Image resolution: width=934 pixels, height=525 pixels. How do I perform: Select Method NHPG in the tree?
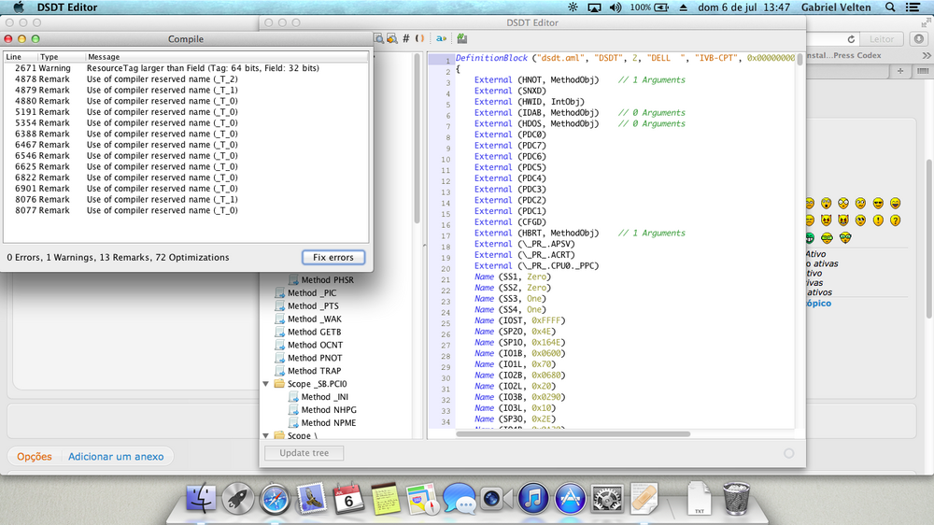328,410
